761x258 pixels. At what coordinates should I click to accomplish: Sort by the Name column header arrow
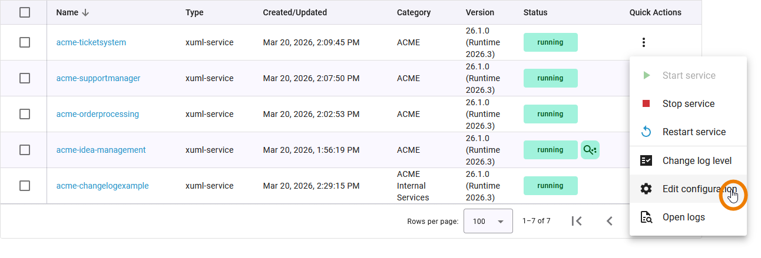[x=86, y=12]
